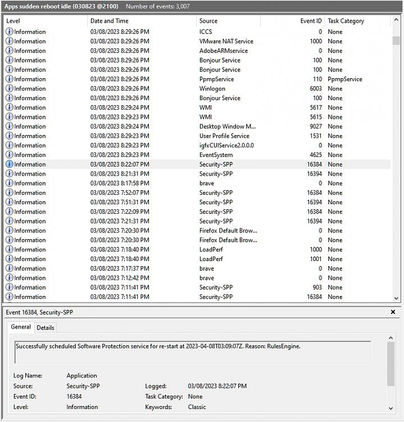Screen dimensions: 404x422
Task: Click the event list scroll down arrow
Action: tap(396, 298)
